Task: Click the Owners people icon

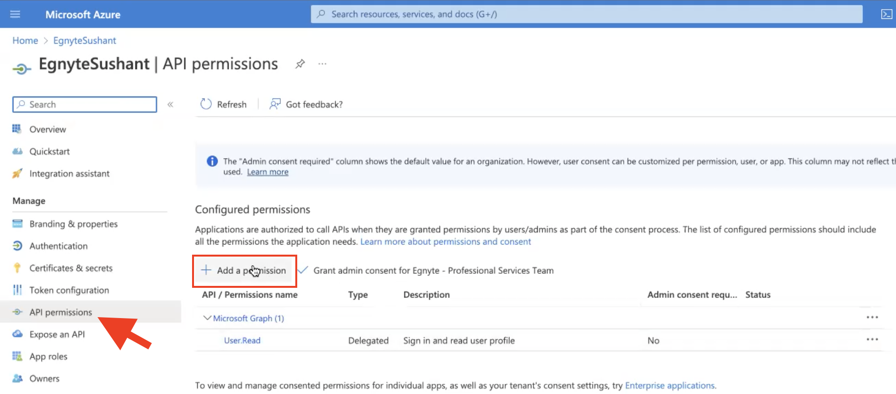Action: [17, 378]
